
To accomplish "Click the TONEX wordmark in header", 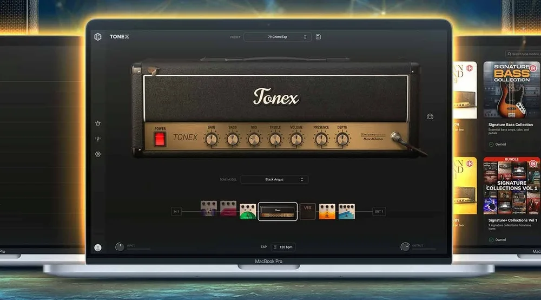I will click(120, 37).
